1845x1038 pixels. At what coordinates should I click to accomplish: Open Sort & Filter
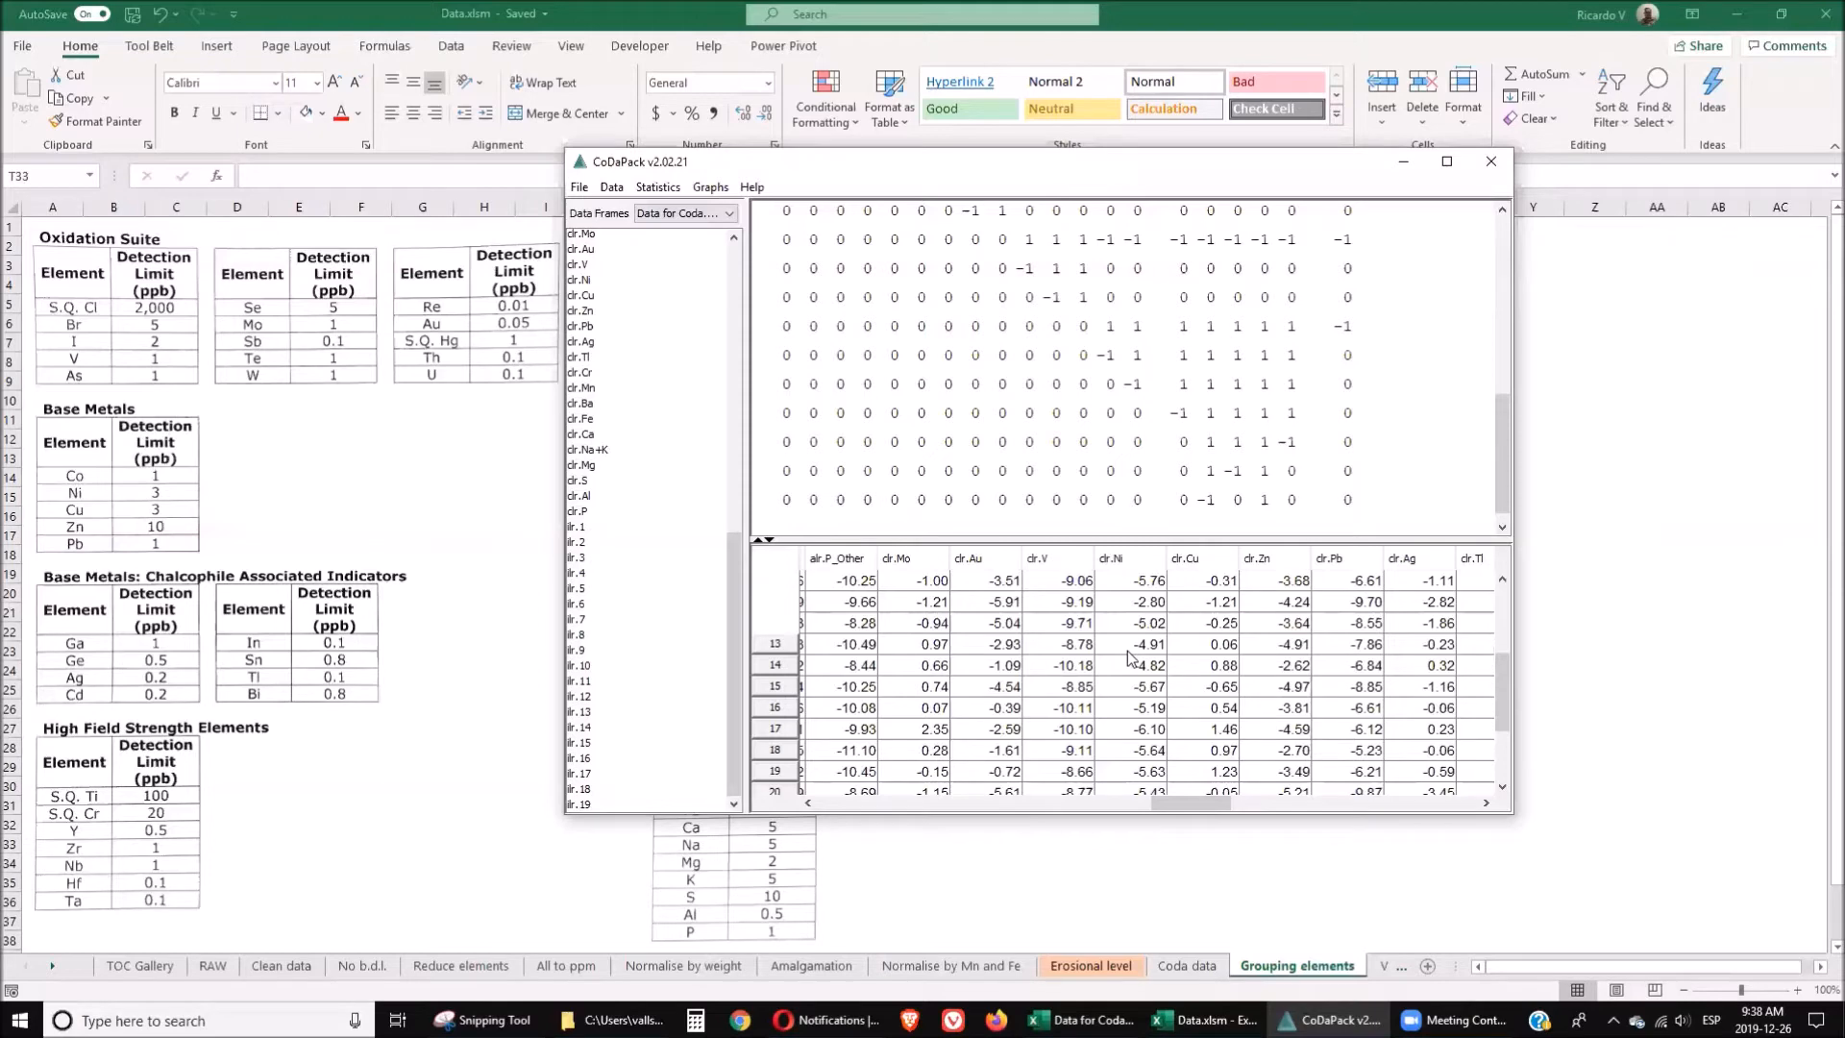[x=1611, y=98]
